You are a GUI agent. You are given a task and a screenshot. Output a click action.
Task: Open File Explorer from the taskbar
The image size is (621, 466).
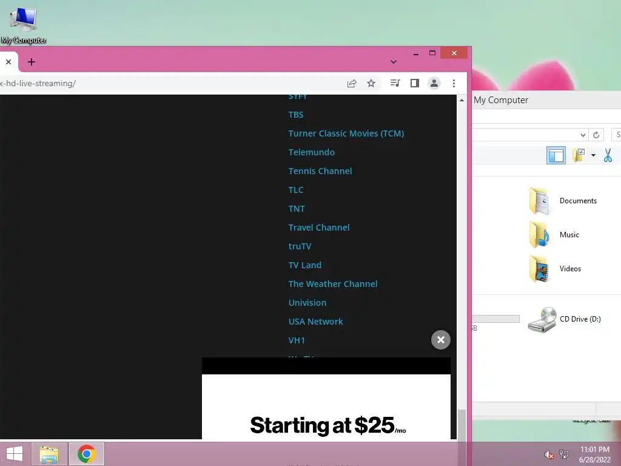point(49,454)
